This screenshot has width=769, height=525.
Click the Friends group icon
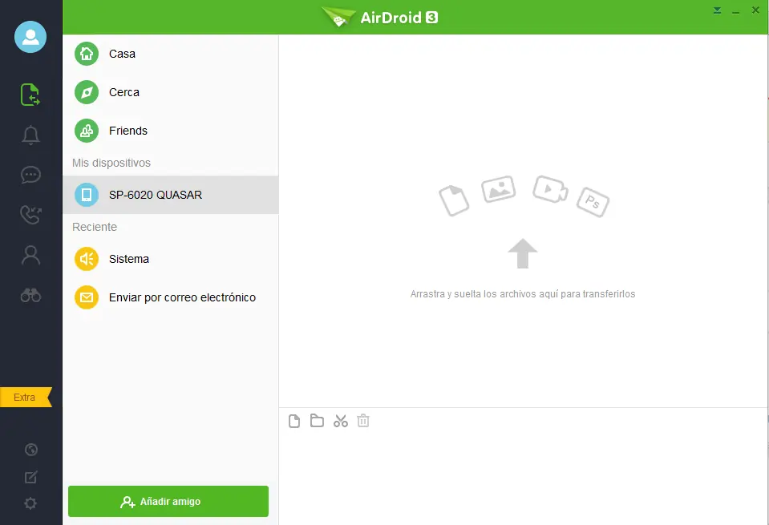point(87,131)
